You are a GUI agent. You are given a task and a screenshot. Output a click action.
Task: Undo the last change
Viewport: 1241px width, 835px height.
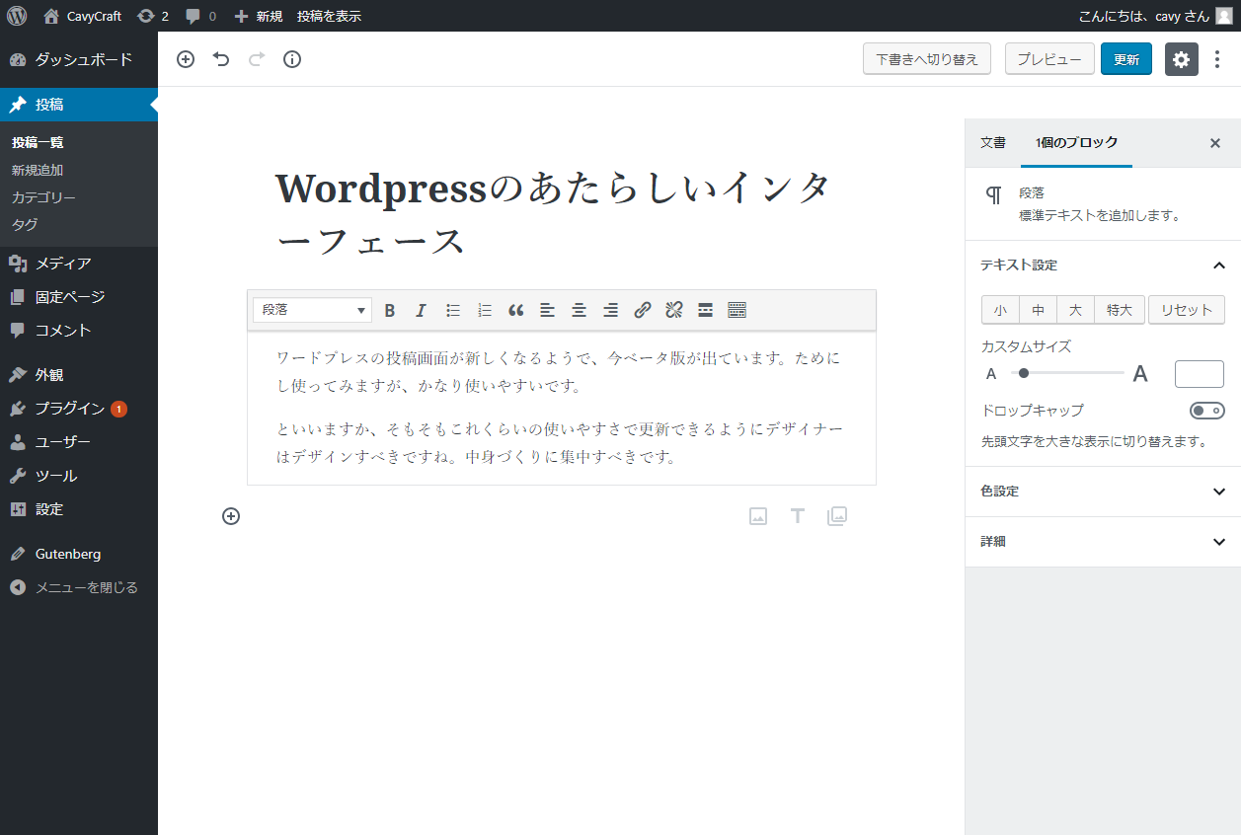(x=221, y=59)
